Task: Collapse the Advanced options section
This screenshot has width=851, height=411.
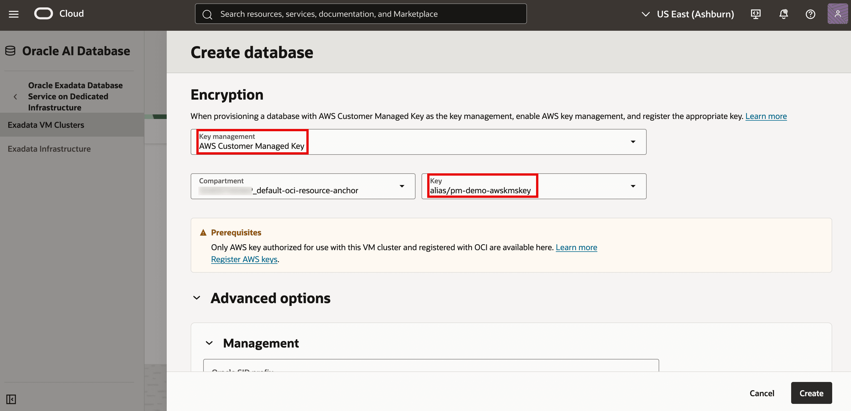Action: coord(197,298)
